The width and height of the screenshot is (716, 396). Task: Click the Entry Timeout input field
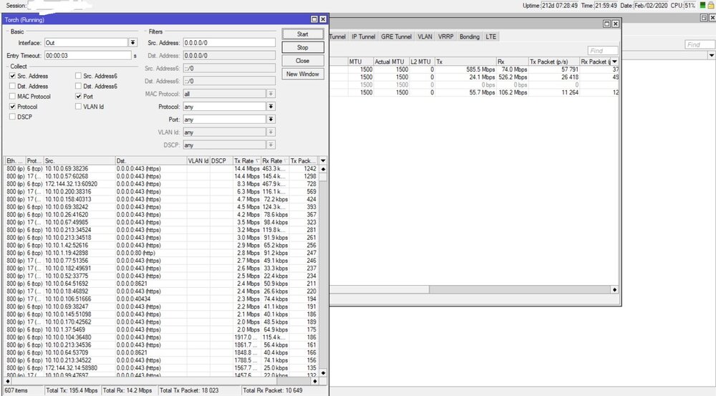87,55
